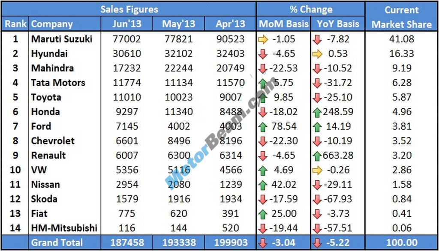Screen dimensions: 439x251
Task: Click the red down arrow beside -3.04
Action: [263, 243]
